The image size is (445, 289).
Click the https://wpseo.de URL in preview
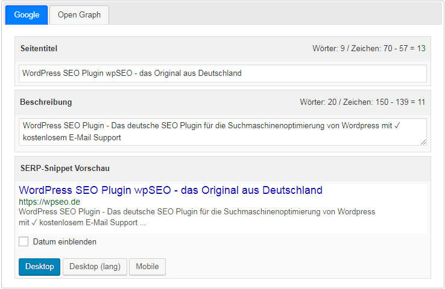click(x=49, y=202)
